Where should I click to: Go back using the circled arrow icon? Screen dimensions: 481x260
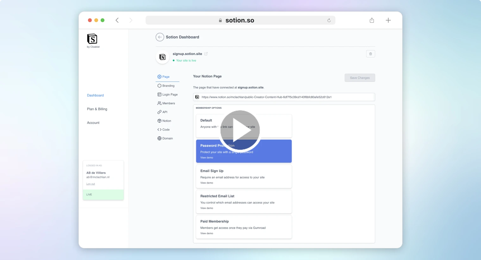tap(160, 37)
